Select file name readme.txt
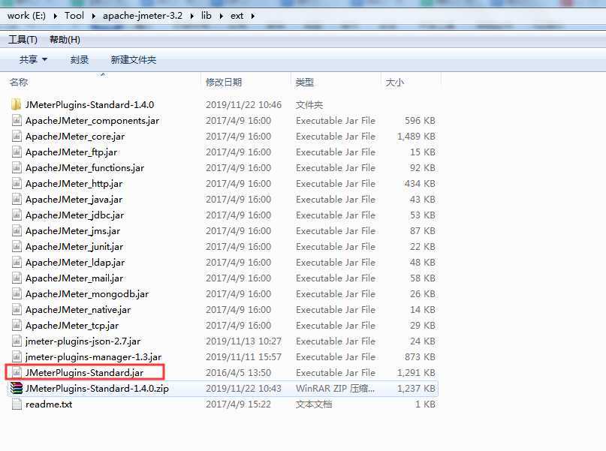 tap(49, 404)
